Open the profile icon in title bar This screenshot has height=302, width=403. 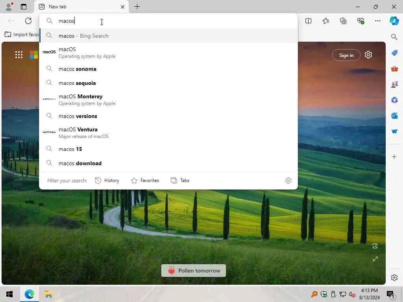tap(9, 6)
